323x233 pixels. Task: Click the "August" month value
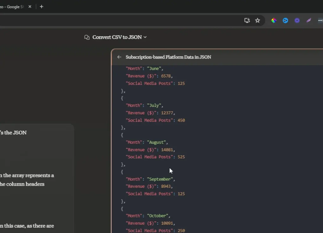[x=156, y=142]
